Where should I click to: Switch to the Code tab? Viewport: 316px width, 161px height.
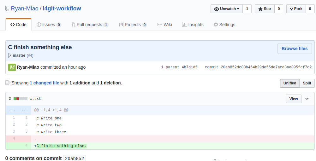(x=19, y=25)
